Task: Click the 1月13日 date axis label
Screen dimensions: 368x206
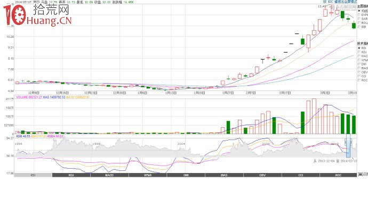Action: pos(171,93)
